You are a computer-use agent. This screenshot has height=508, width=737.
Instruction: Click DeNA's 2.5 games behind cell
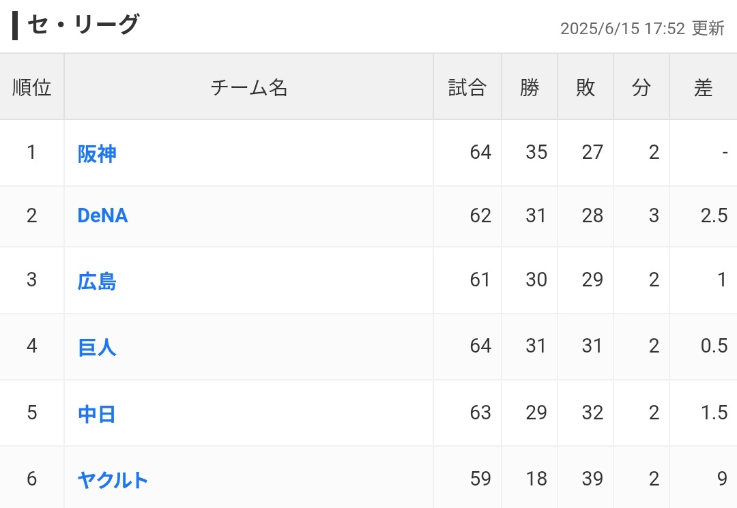pos(714,215)
